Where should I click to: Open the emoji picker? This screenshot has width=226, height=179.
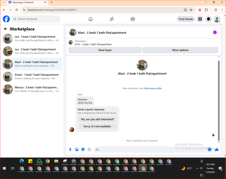(209, 149)
